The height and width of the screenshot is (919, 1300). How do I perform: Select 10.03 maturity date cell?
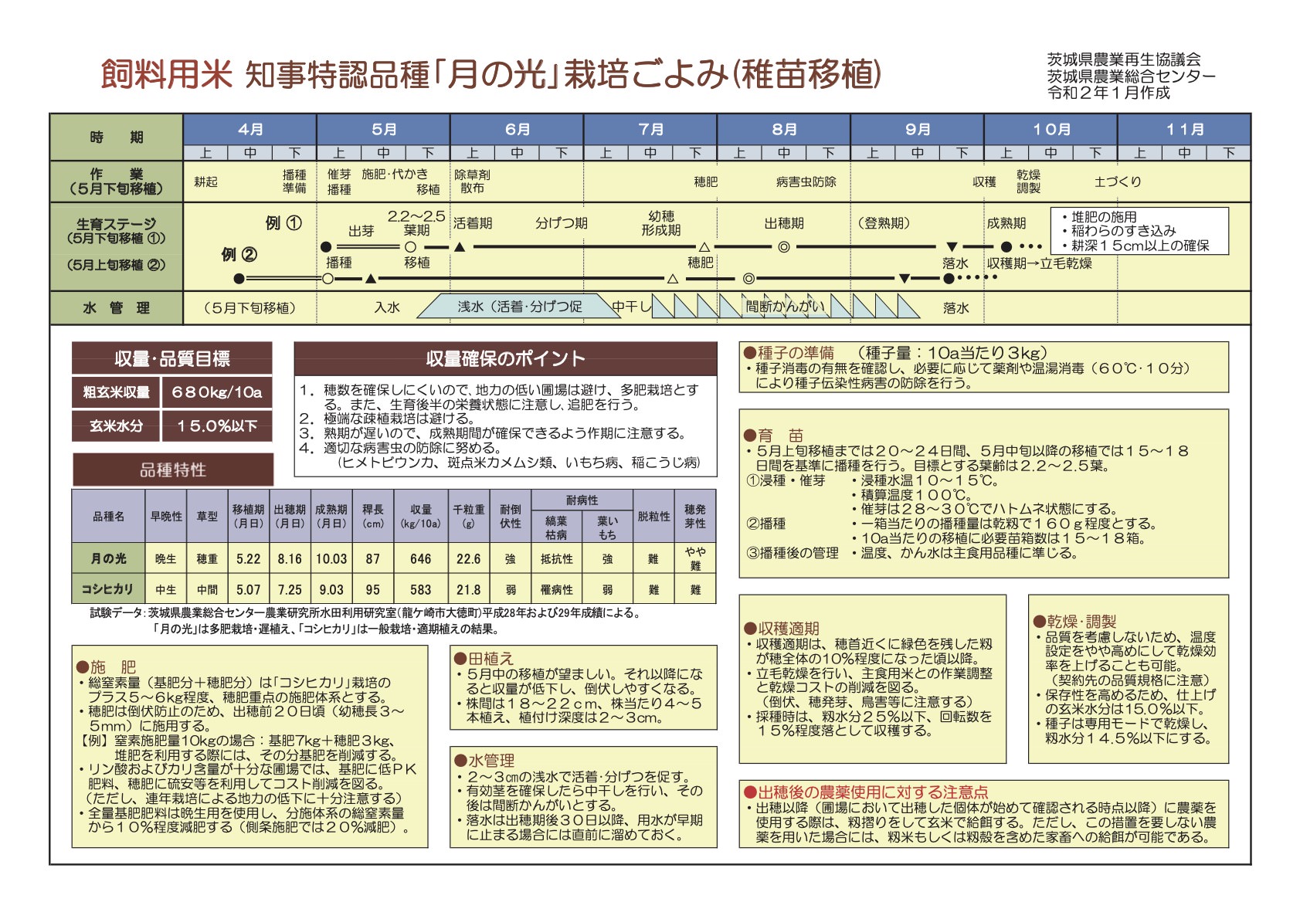[x=331, y=558]
